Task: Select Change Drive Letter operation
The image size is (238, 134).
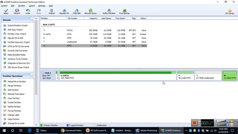Action: point(16,123)
